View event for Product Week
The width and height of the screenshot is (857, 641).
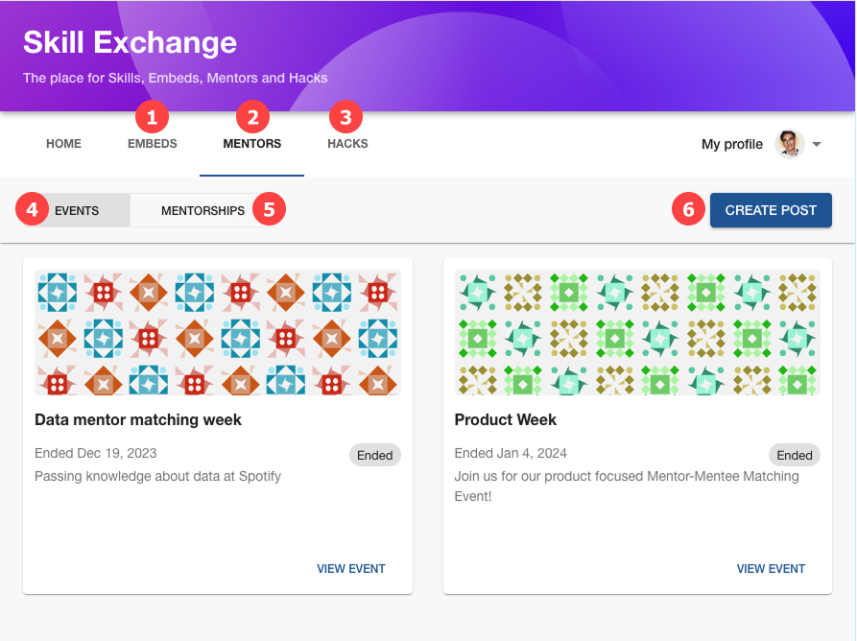tap(771, 569)
